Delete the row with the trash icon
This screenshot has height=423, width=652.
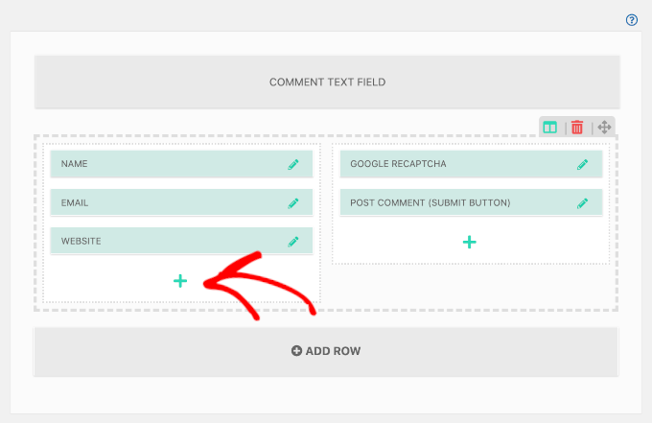[577, 127]
